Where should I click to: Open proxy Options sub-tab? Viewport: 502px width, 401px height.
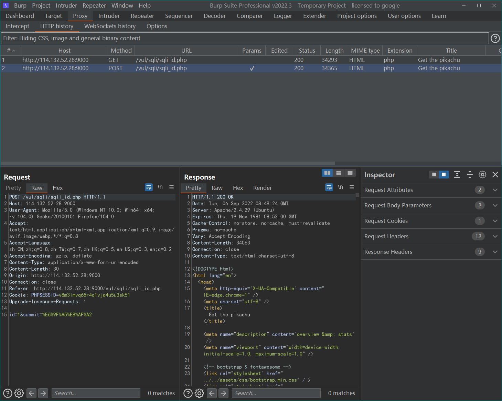pos(157,26)
